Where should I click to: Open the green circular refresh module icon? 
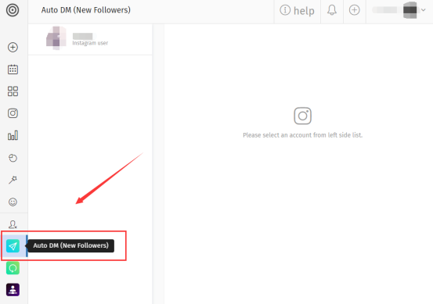click(x=13, y=268)
